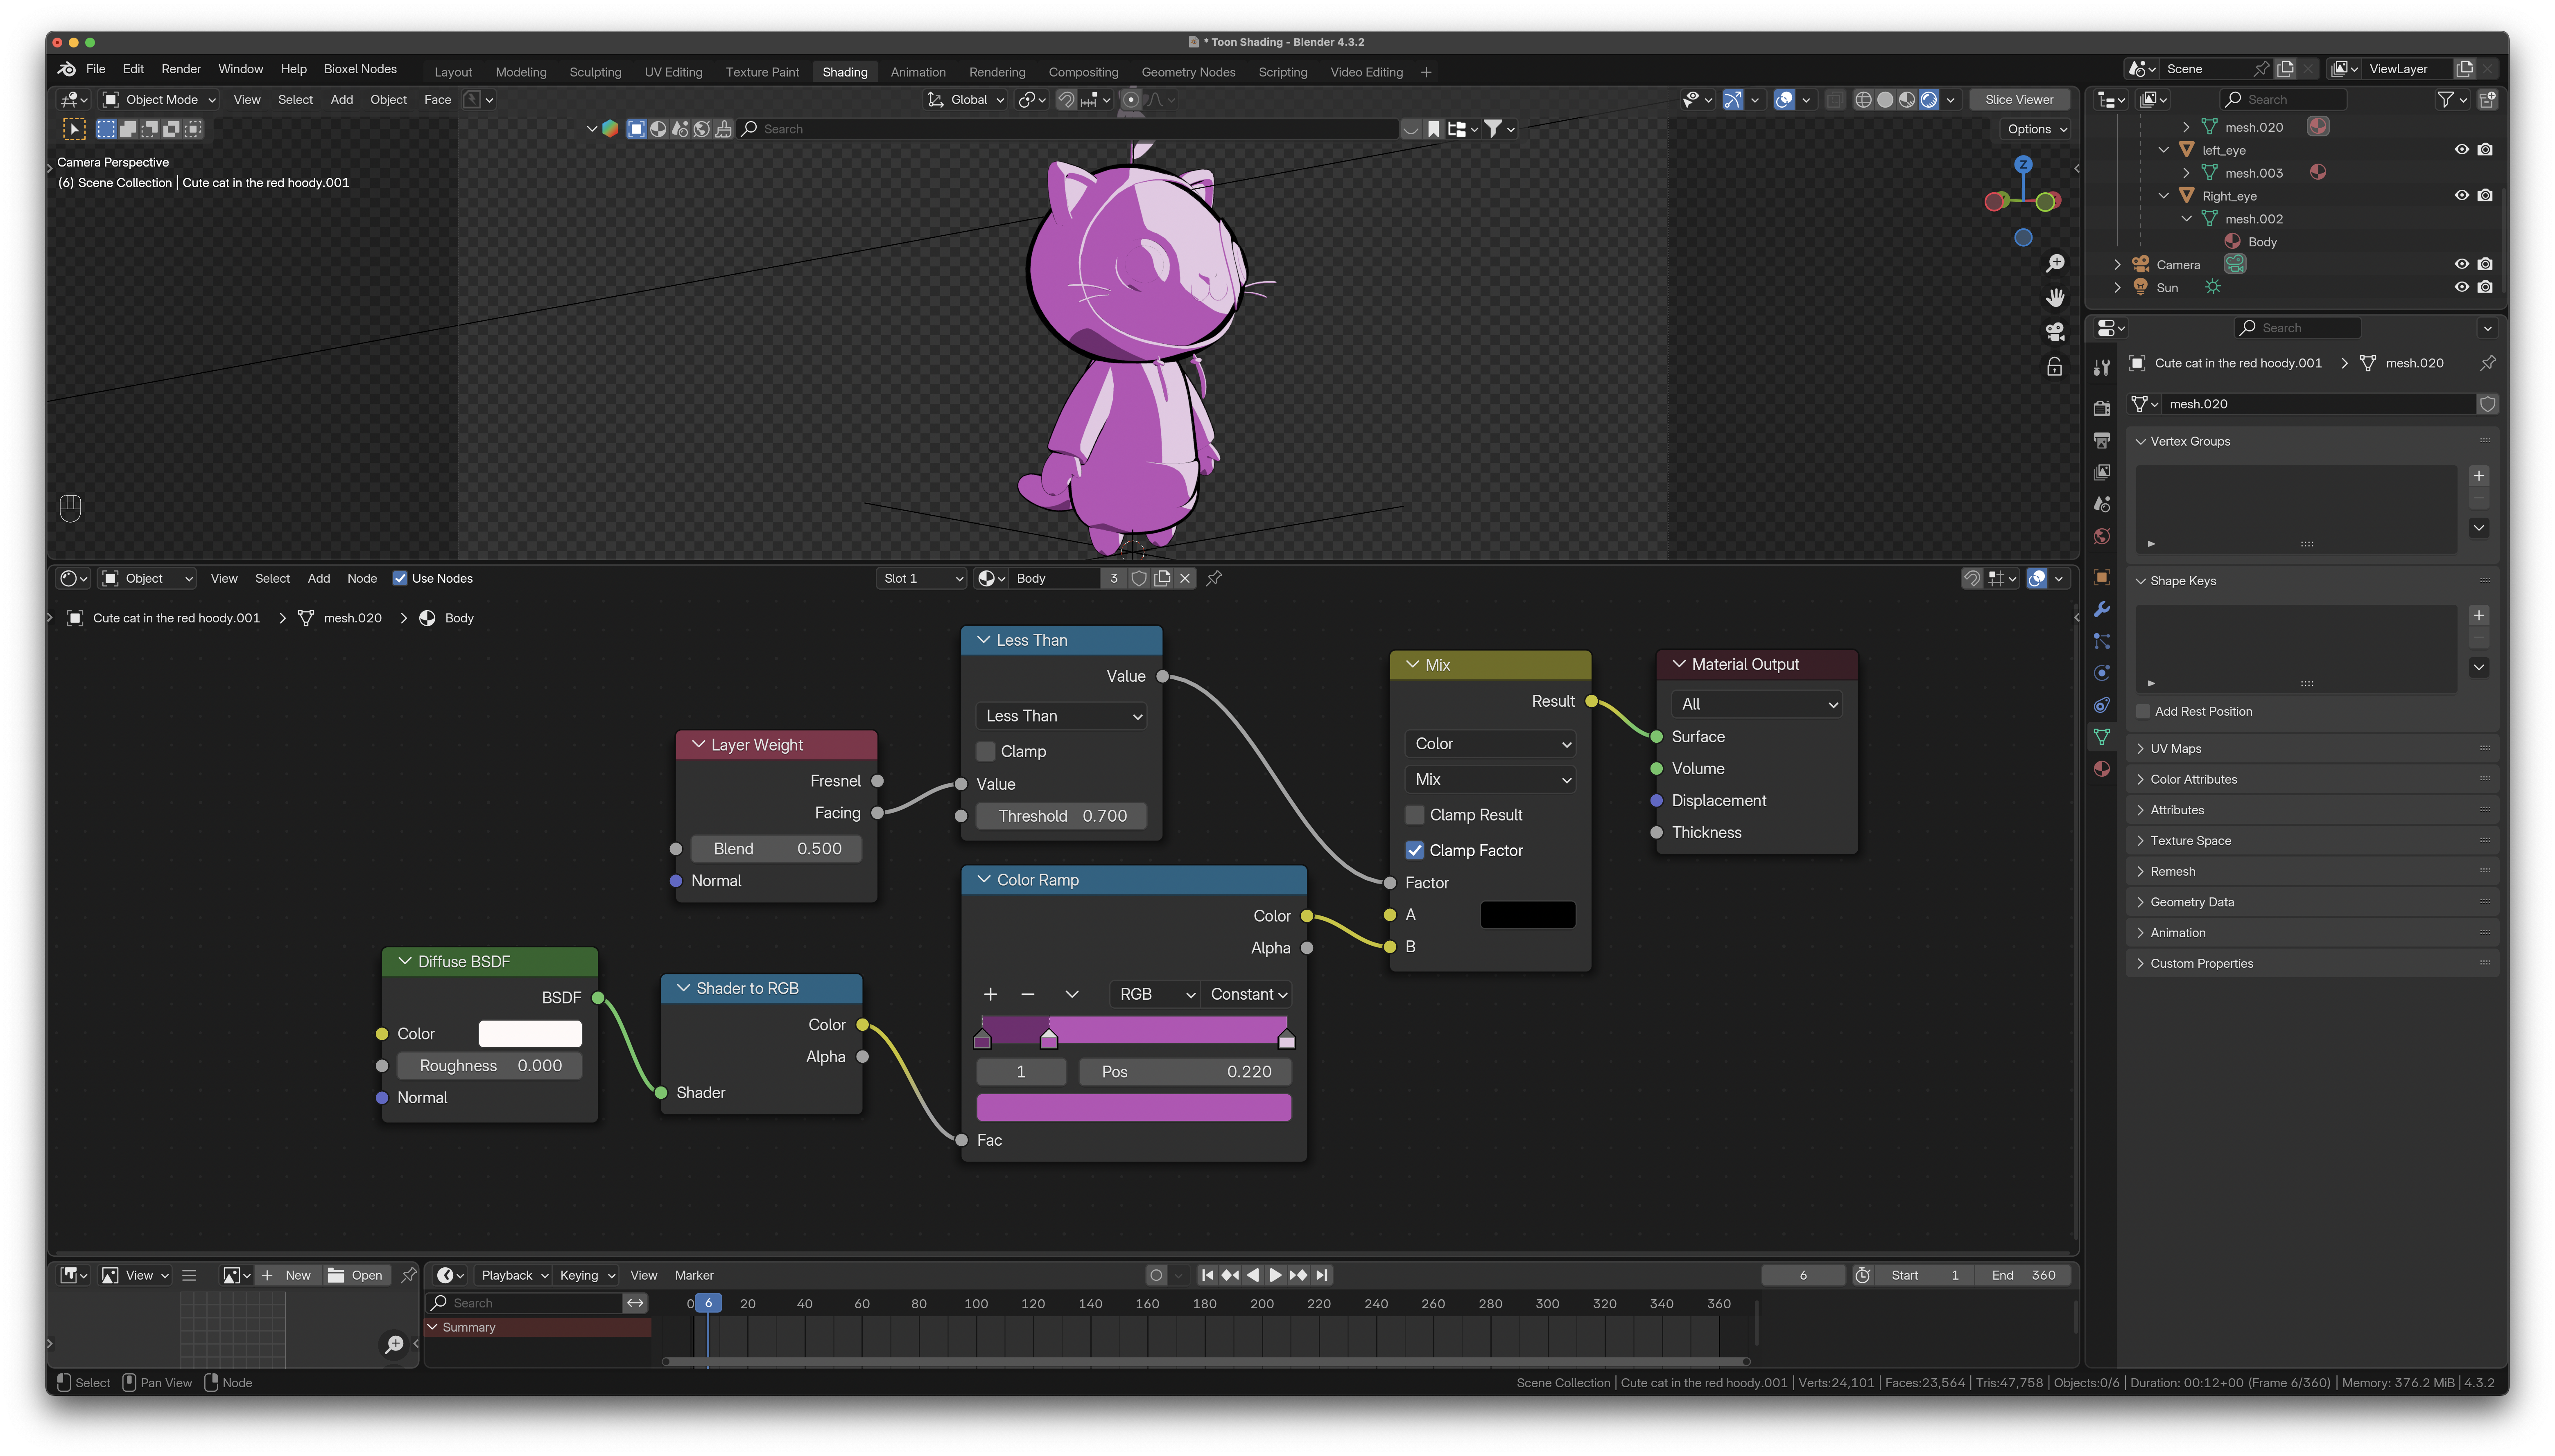
Task: Switch to the Geometry Nodes workspace tab
Action: (1189, 72)
